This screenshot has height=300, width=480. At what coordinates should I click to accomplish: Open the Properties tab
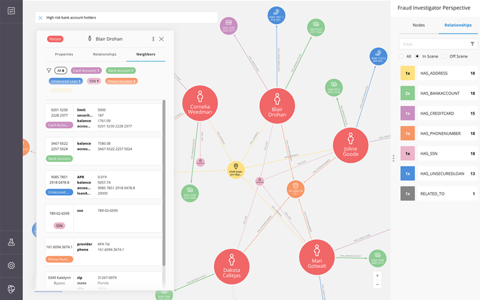64,54
